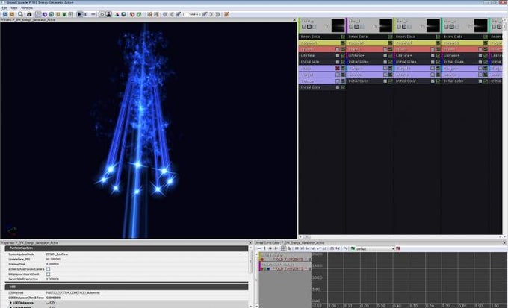Open the View menu
Viewport: 508px width, 308px height.
[14, 7]
